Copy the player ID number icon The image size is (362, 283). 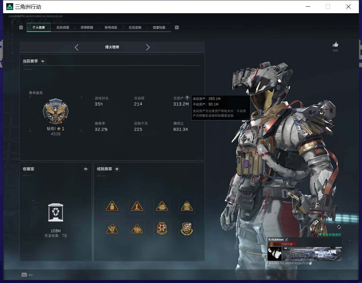point(311,263)
